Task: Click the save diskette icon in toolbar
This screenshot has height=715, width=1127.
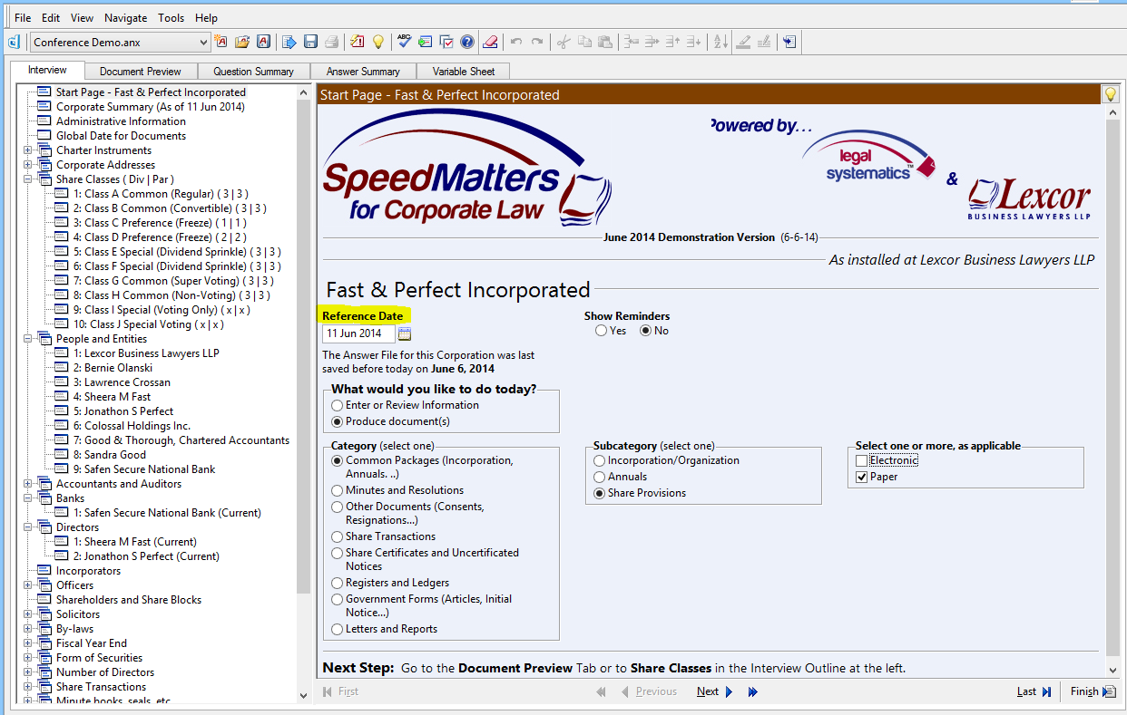Action: click(310, 42)
